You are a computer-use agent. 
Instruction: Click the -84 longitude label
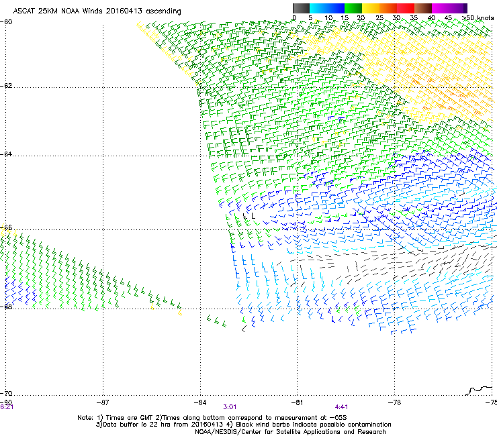tap(200, 402)
